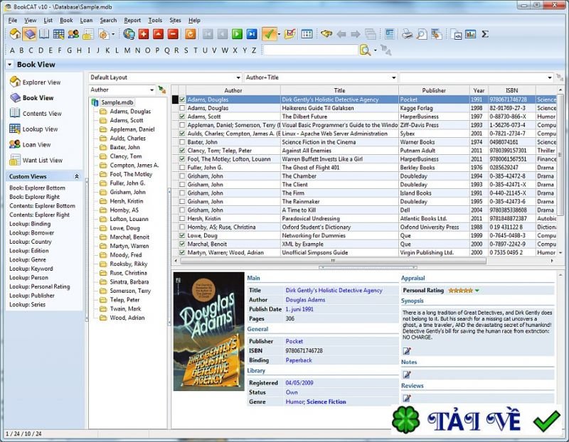Click the printer icon in toolbar

pos(407,33)
